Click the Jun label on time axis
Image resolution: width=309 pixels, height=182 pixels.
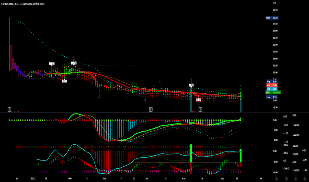[x=222, y=179]
